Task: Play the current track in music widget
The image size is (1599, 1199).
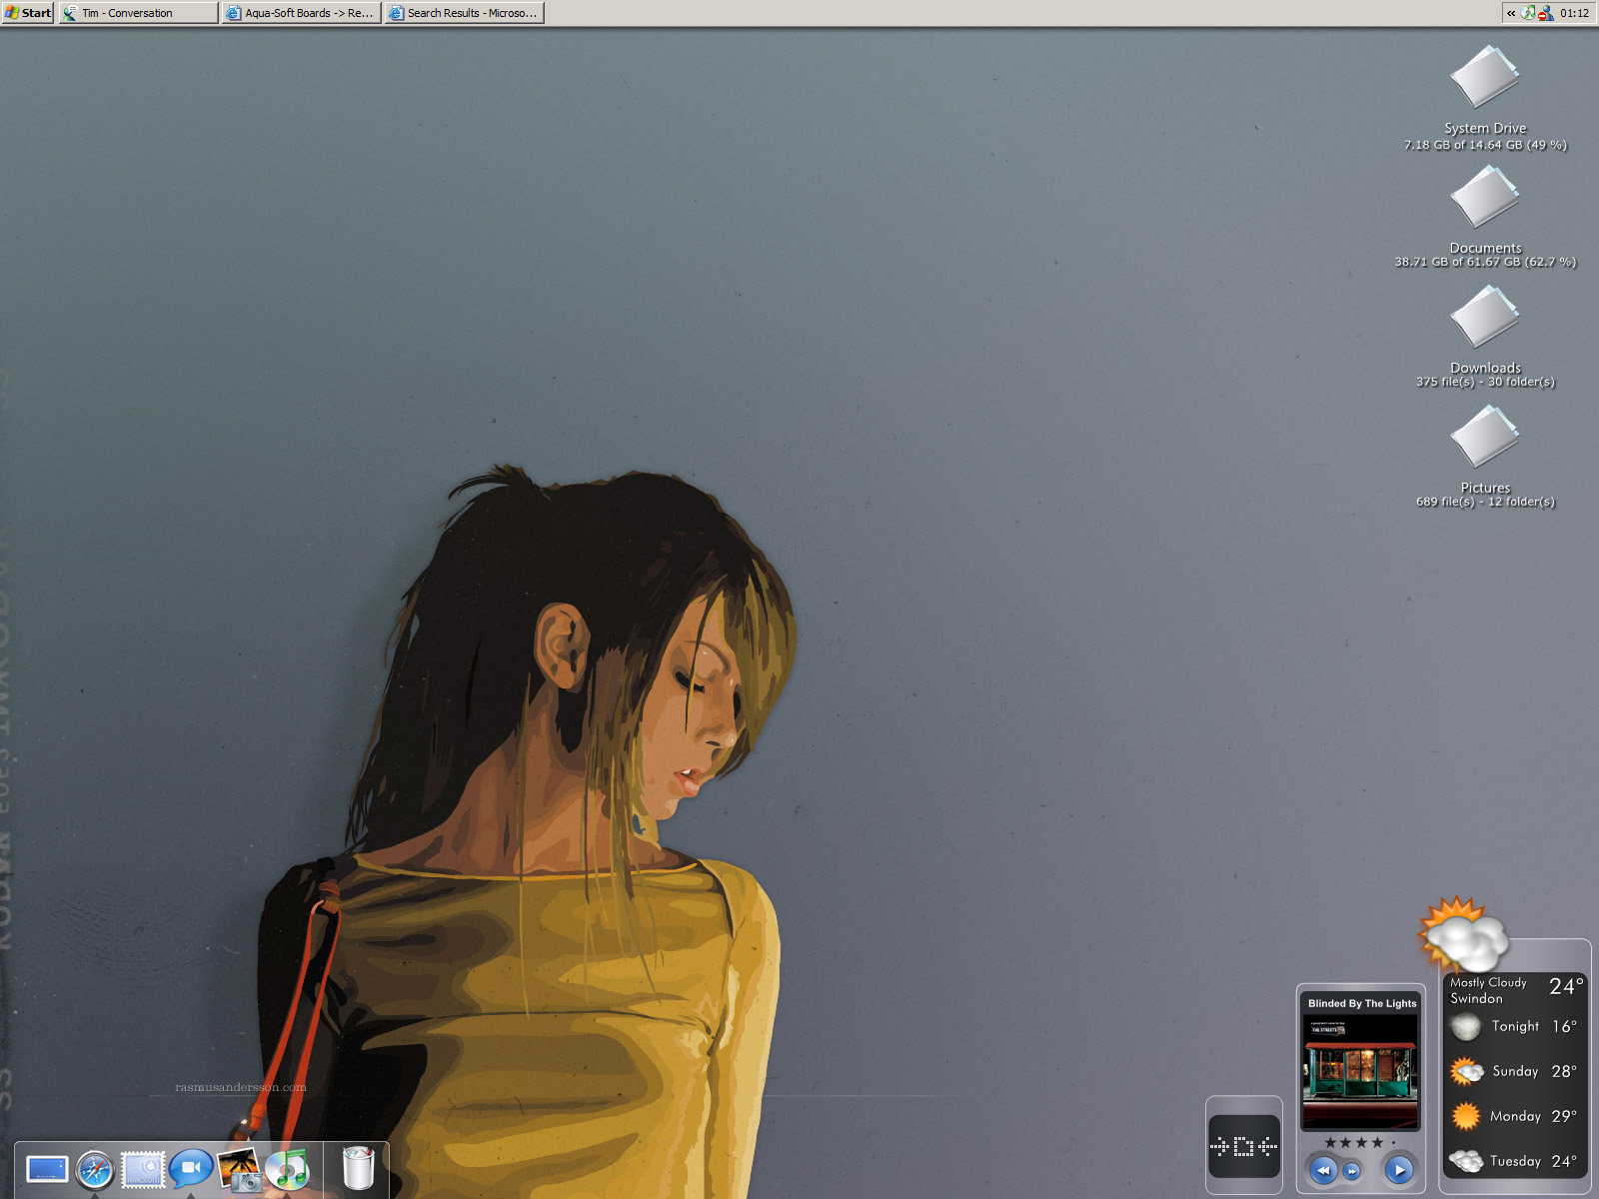Action: click(x=1399, y=1169)
